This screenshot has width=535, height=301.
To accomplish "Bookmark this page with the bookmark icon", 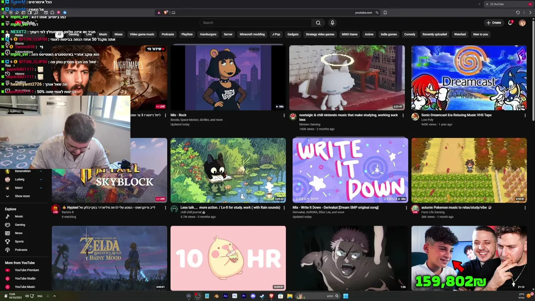I will [385, 13].
